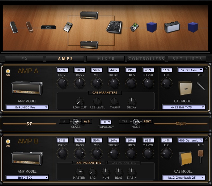The width and height of the screenshot is (212, 186).
Task: Open the 4x12 Greenback 25 cab dropdown
Action: pos(184,177)
